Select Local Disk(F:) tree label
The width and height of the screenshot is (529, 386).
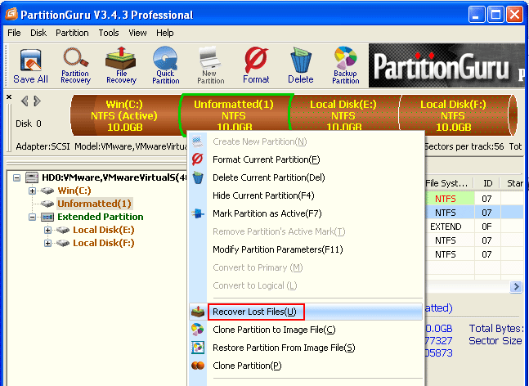coord(104,243)
